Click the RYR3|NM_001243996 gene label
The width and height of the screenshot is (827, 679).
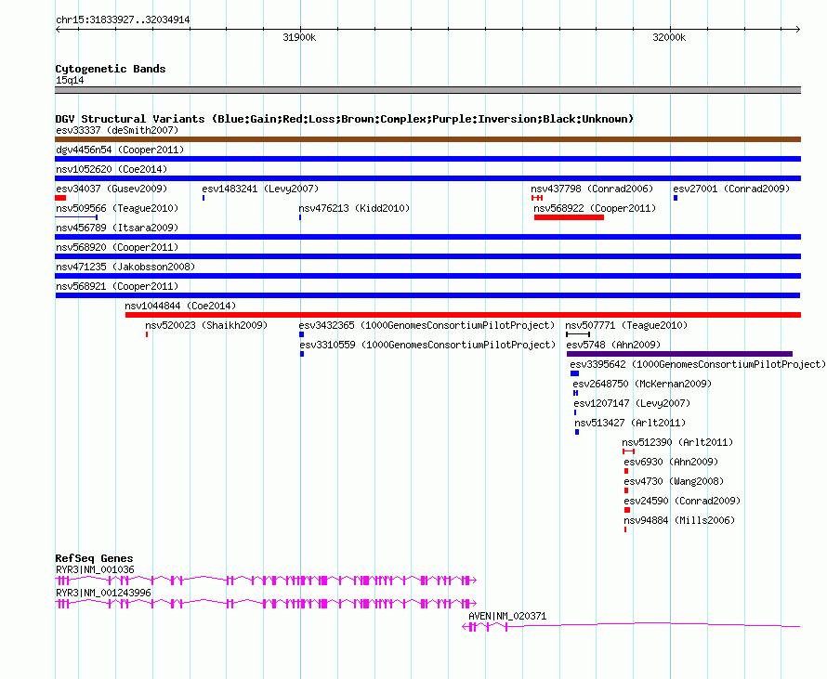(x=103, y=593)
